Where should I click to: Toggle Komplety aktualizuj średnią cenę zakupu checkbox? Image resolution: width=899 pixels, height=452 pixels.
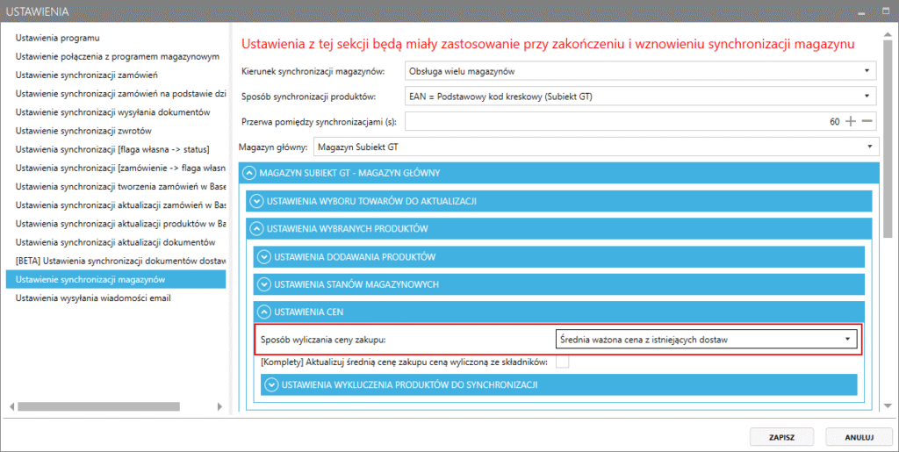point(563,362)
